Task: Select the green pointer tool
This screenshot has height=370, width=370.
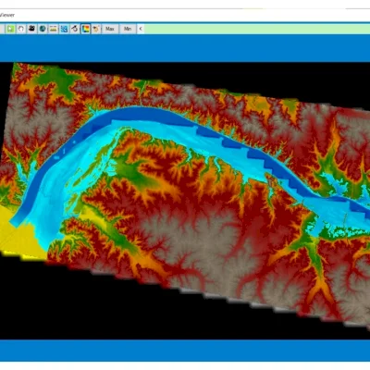Action: (10, 29)
